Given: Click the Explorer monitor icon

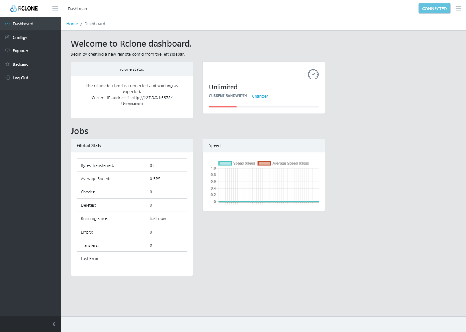Looking at the screenshot, I should pos(8,51).
